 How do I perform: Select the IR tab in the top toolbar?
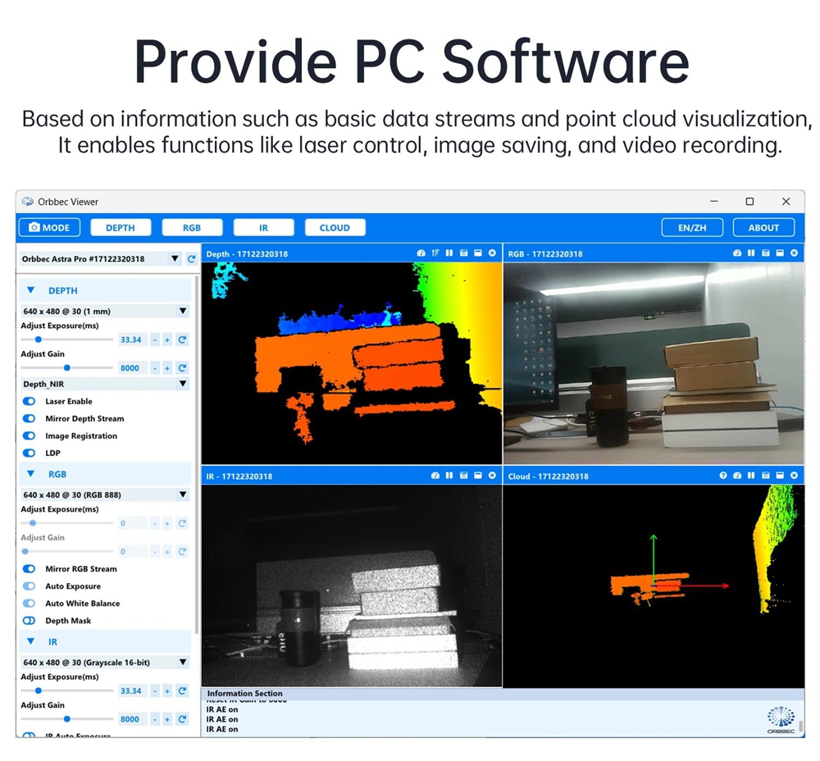coord(263,228)
